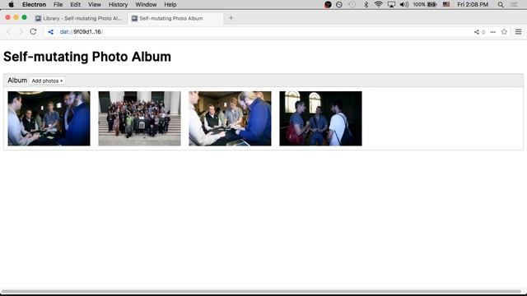The height and width of the screenshot is (296, 527).
Task: Open the peer count share indicator
Action: (479, 32)
